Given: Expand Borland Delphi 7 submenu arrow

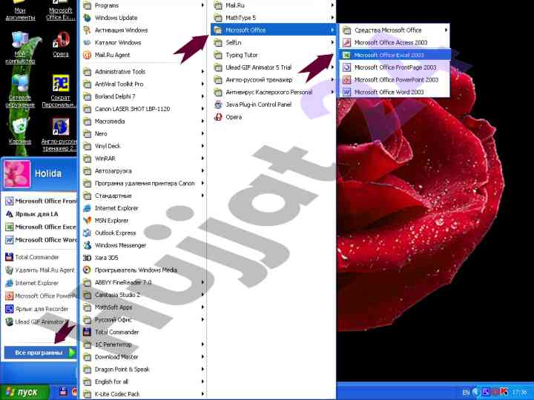Looking at the screenshot, I should click(x=202, y=96).
